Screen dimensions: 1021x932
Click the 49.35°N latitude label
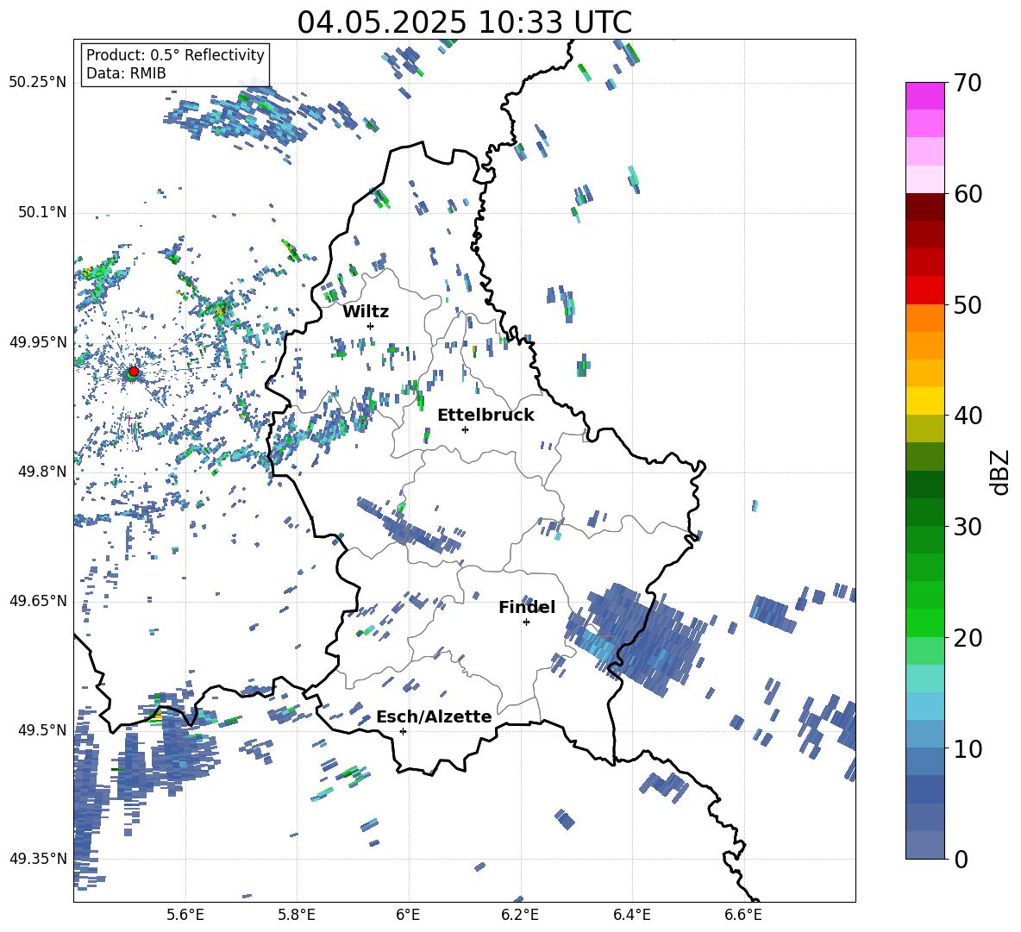[38, 859]
